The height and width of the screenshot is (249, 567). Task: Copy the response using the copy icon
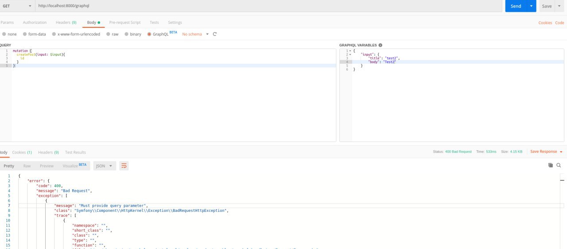551,165
